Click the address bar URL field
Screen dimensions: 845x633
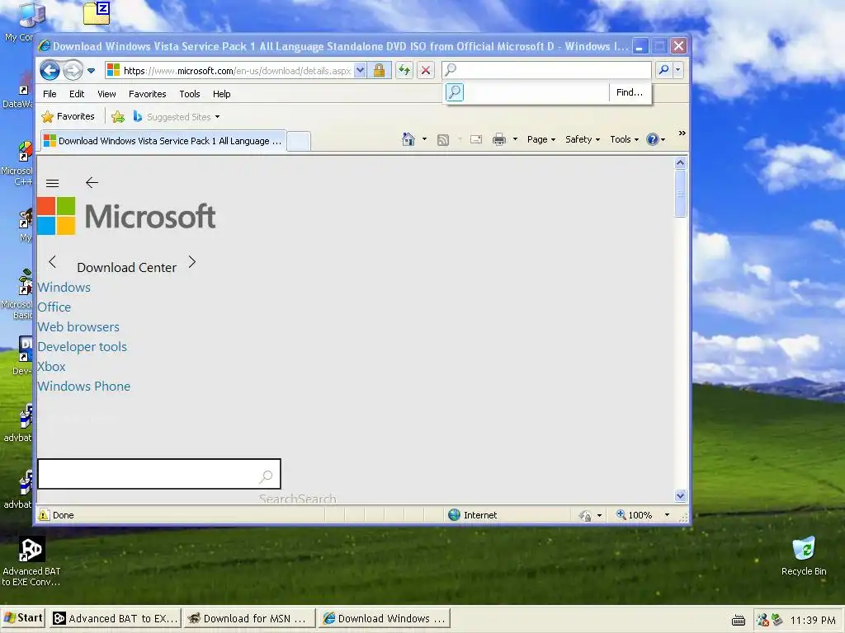click(237, 71)
